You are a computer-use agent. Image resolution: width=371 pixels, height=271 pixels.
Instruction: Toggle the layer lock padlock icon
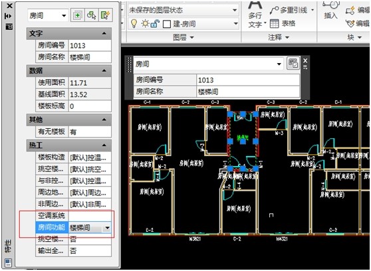pyautogui.click(x=155, y=23)
